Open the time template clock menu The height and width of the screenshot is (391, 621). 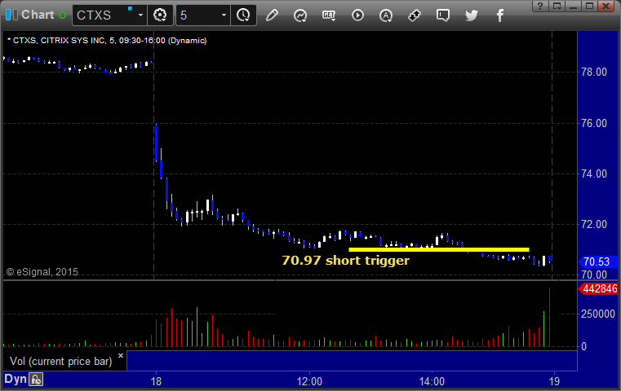[x=243, y=15]
